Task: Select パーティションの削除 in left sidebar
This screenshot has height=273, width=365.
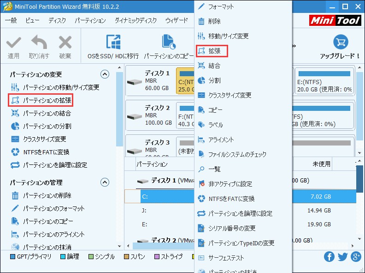Action: tap(41, 195)
